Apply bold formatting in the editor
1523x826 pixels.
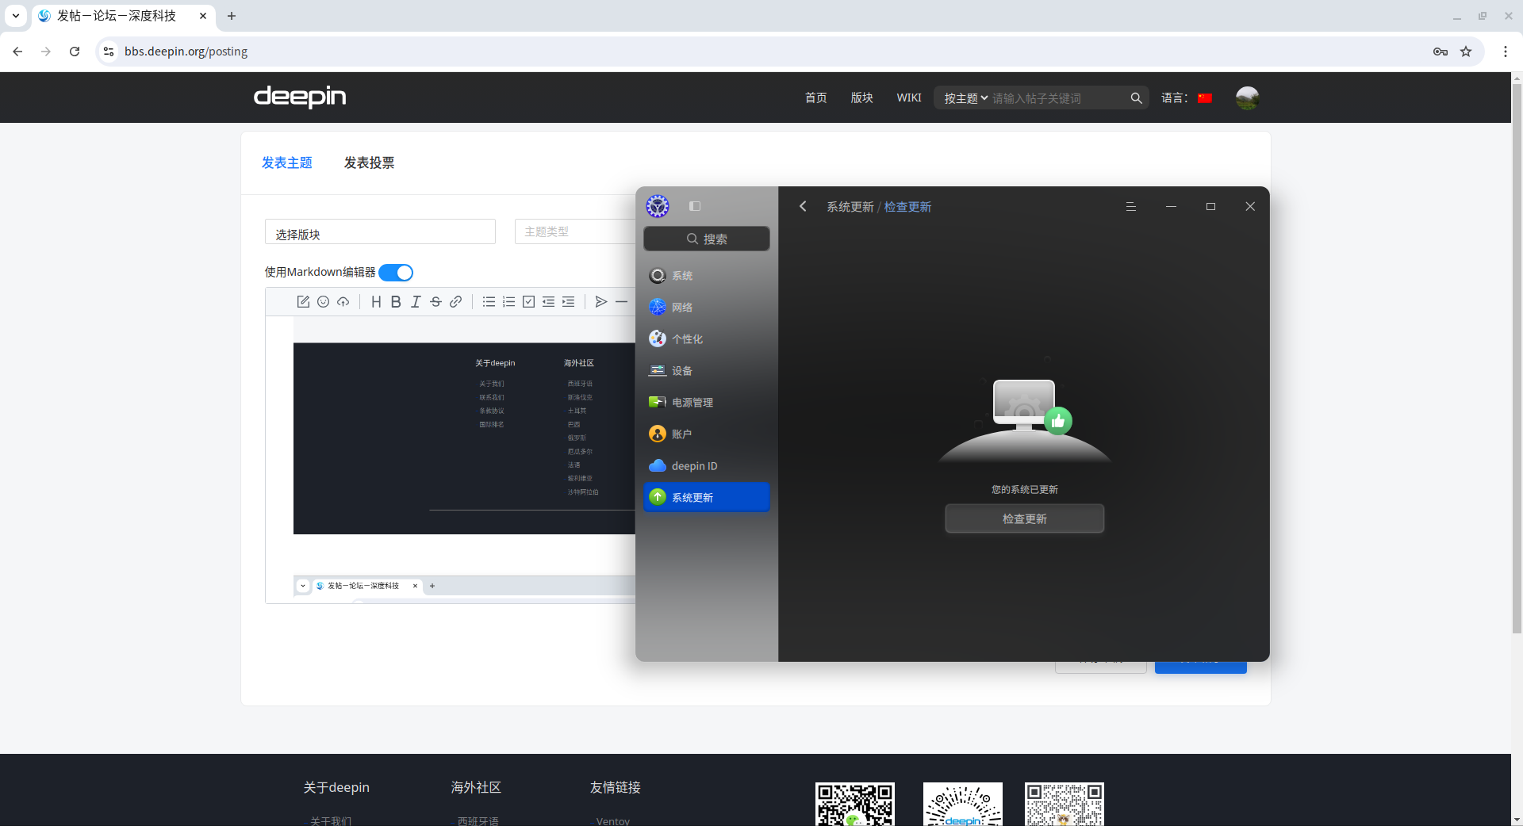point(396,302)
